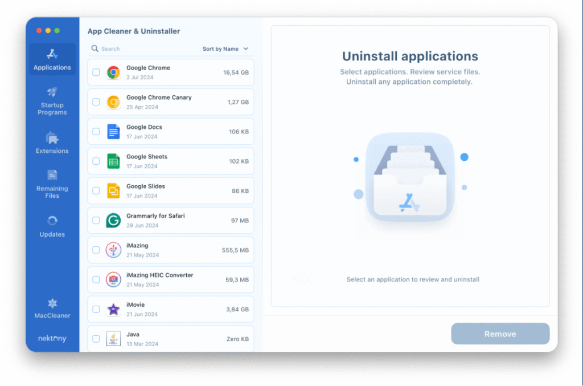Click the nektony logo link

point(52,339)
